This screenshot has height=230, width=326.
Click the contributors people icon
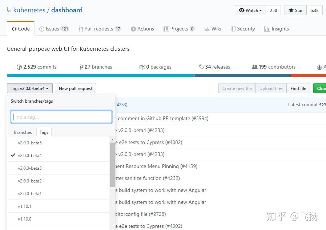click(254, 67)
